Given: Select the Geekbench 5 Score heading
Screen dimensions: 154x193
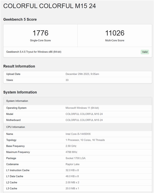Looking at the screenshot, I should click(20, 19).
